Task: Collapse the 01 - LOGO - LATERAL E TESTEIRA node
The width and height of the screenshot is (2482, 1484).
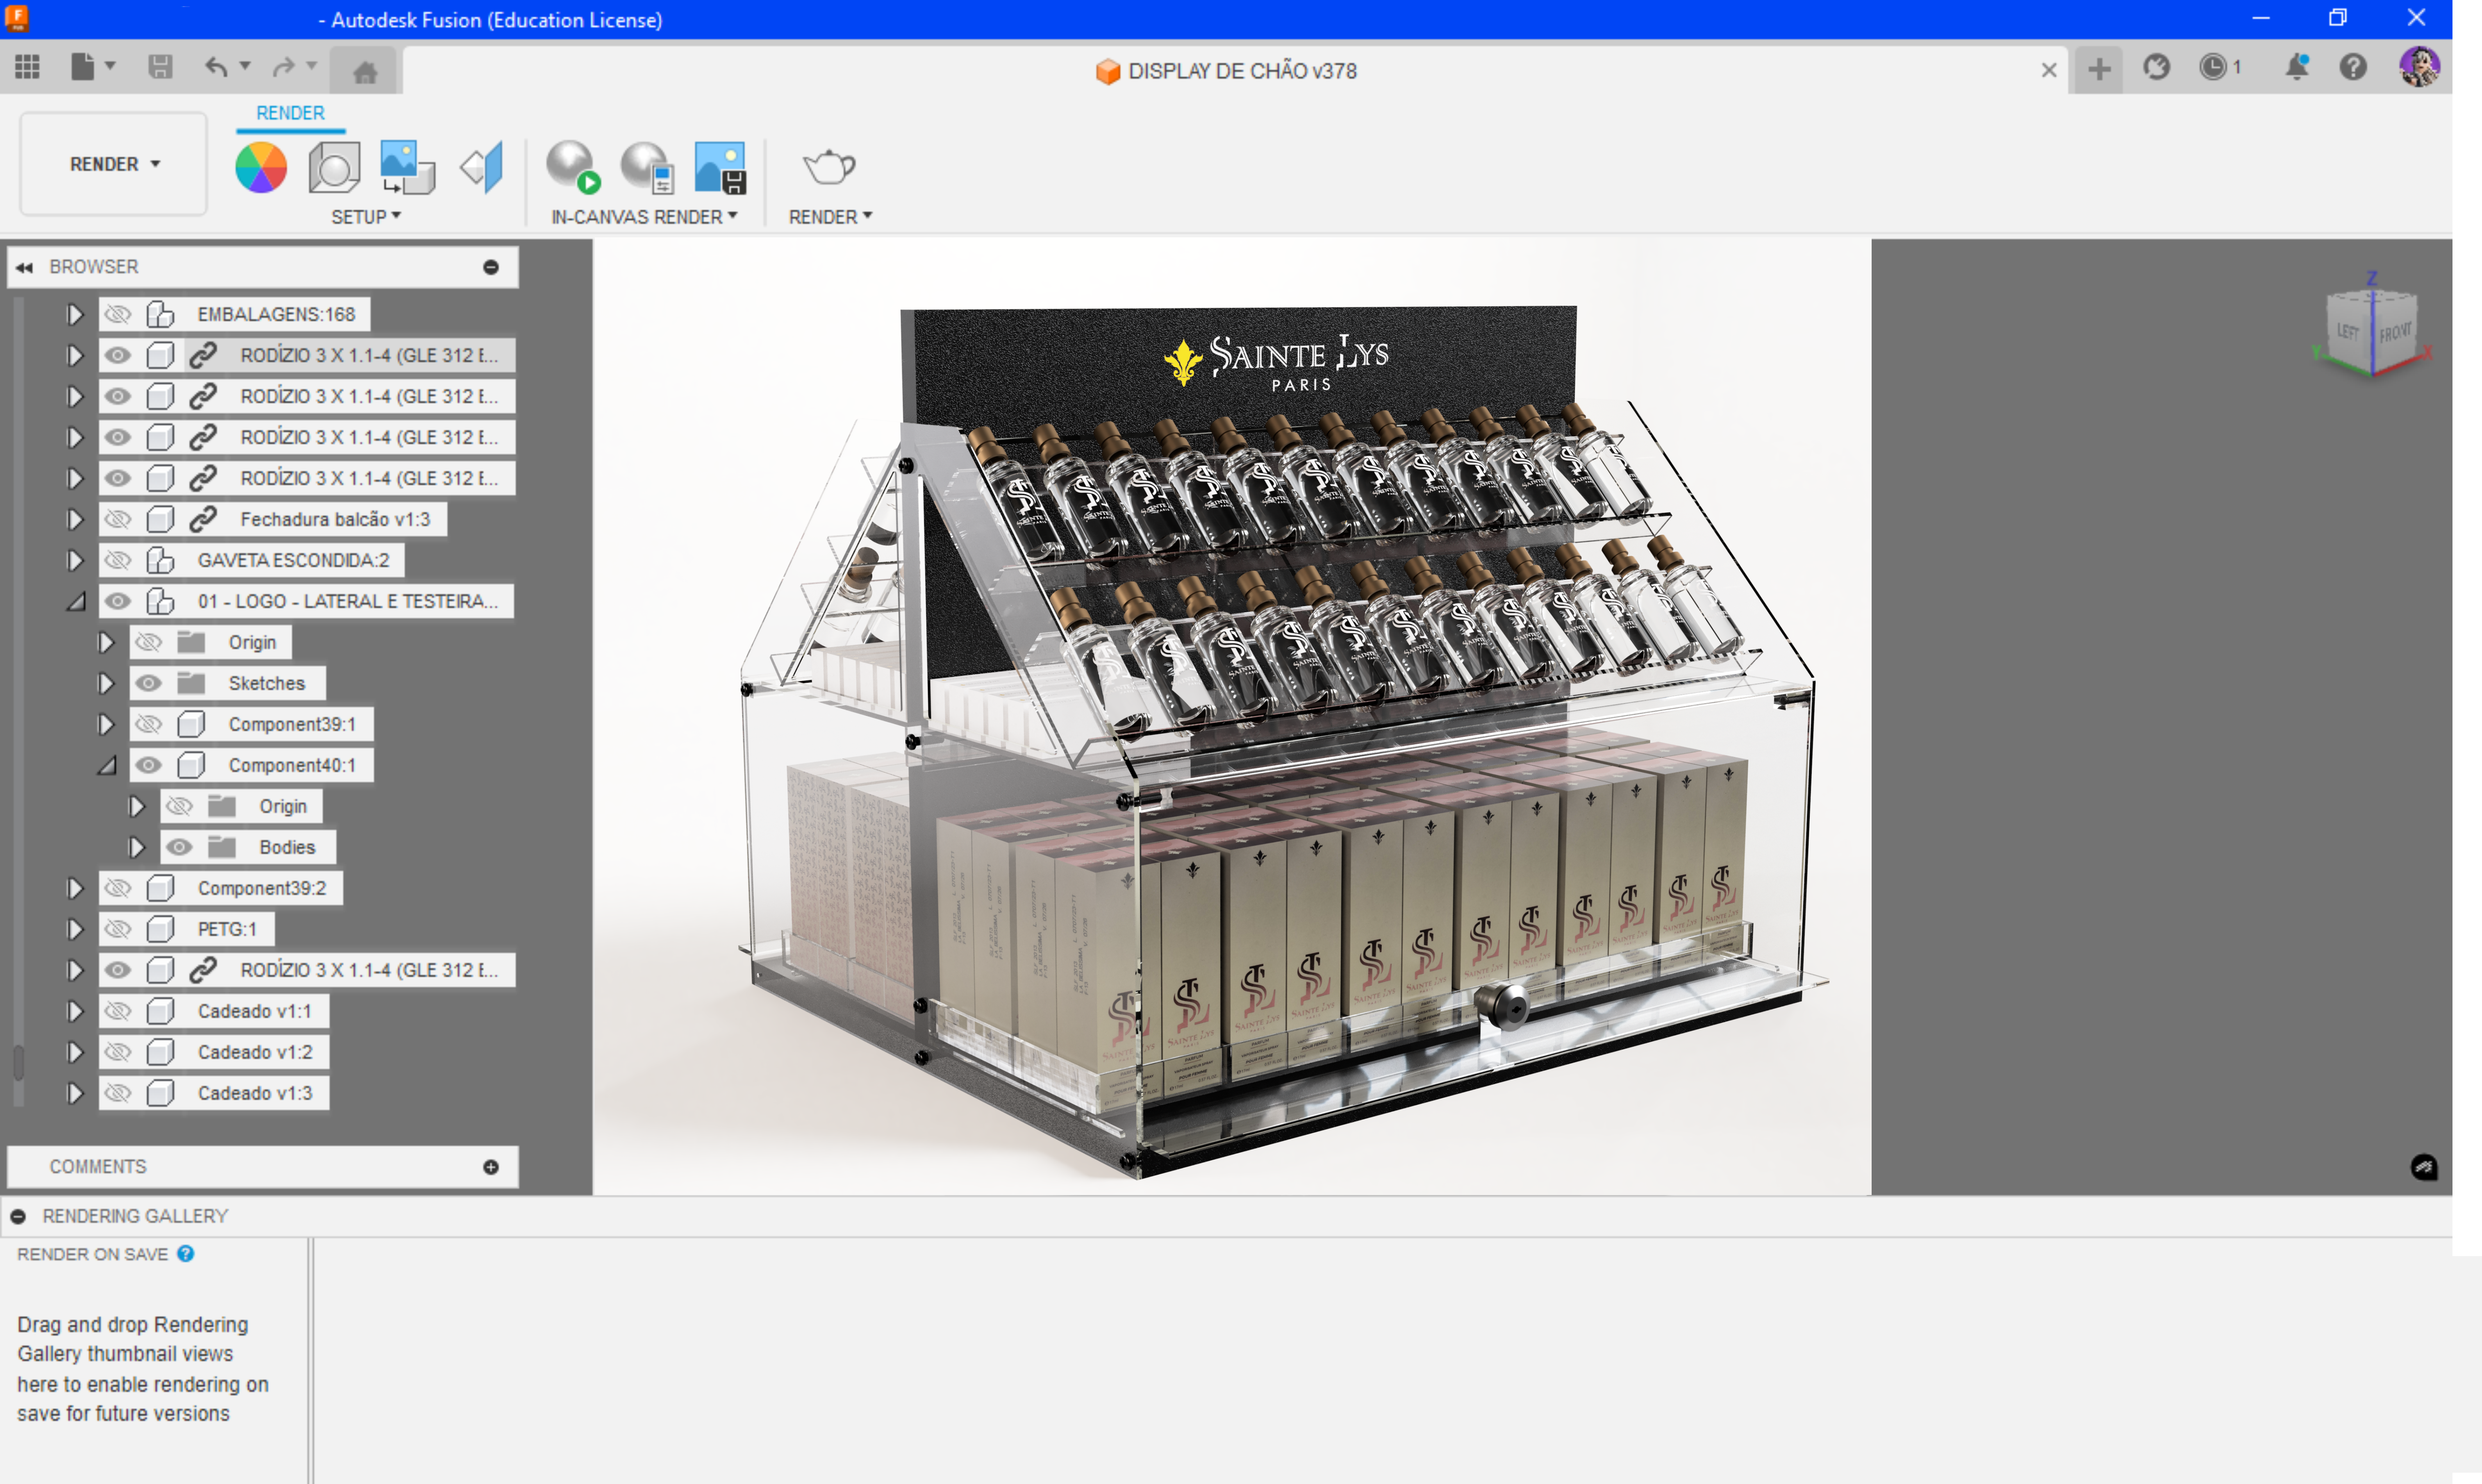Action: 76,601
